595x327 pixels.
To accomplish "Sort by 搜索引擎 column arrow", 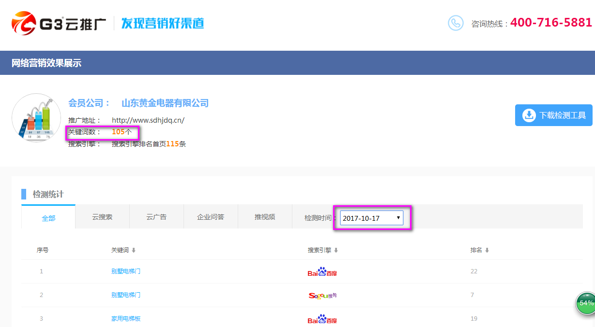I will pos(336,250).
